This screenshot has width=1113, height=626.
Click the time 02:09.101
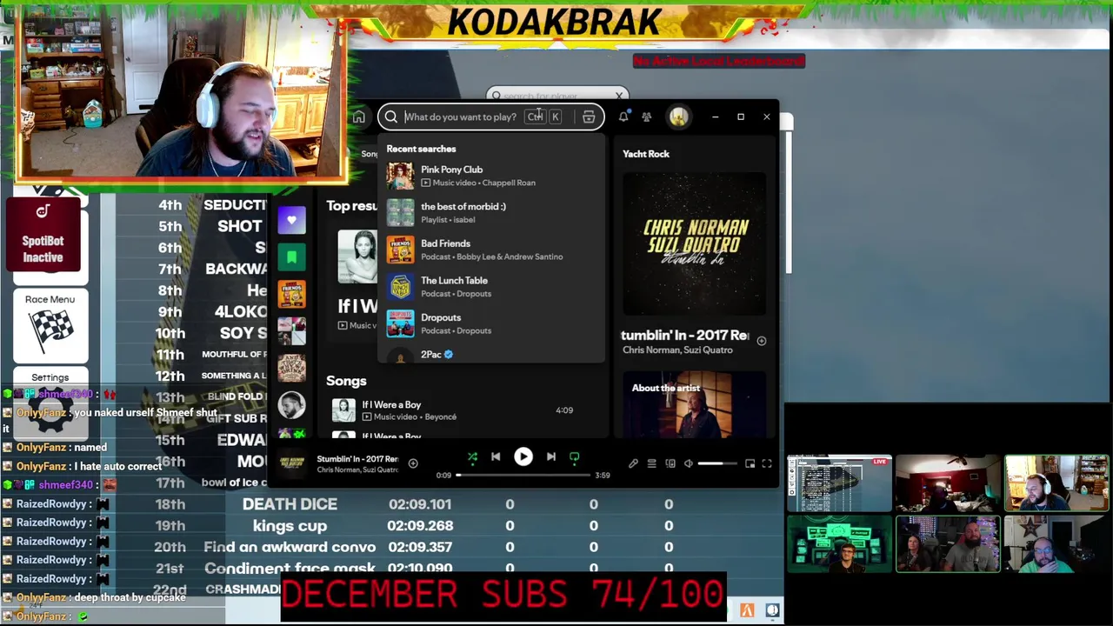tap(420, 504)
